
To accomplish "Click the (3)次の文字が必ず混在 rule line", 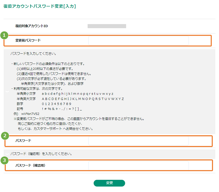I will pos(52,79).
